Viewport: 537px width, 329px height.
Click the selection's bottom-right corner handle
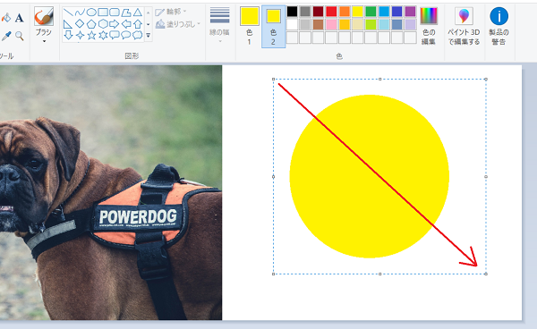tap(486, 274)
